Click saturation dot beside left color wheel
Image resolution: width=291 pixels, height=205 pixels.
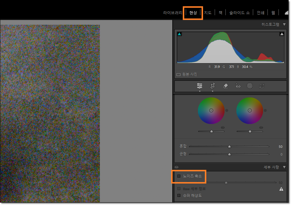[227, 110]
